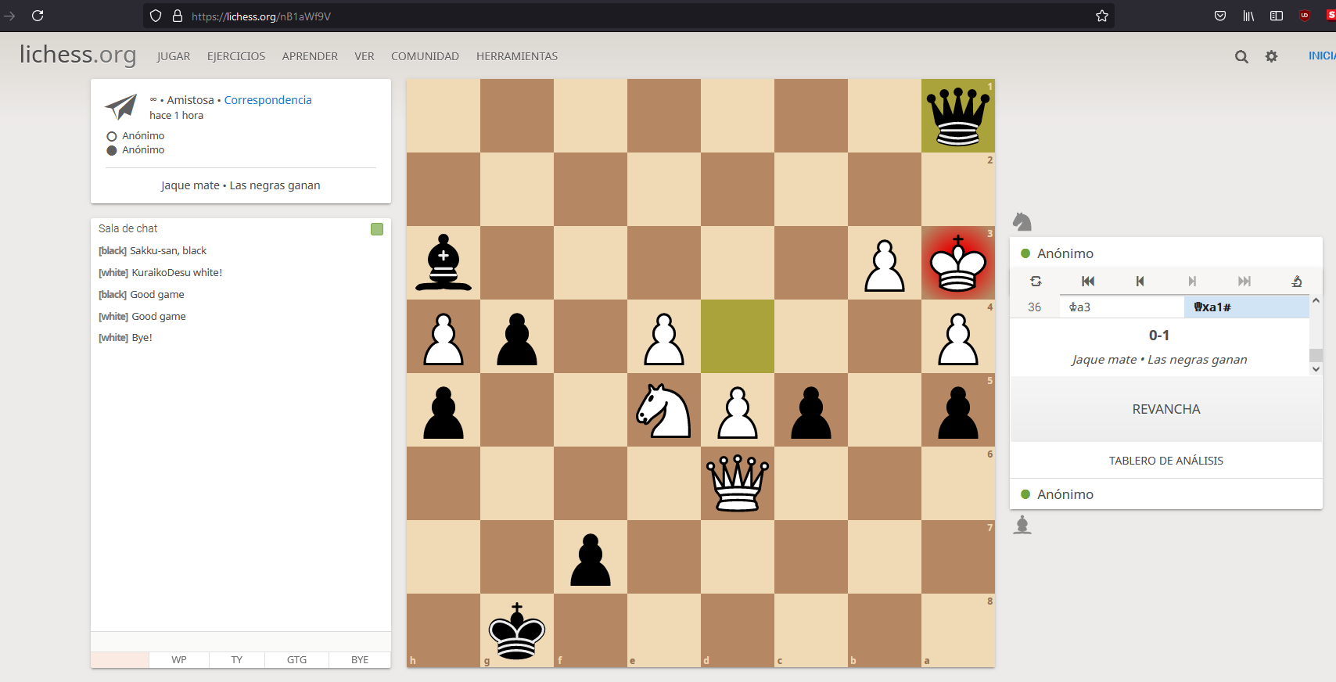Click the black queen on a1
The width and height of the screenshot is (1336, 682).
coord(957,116)
